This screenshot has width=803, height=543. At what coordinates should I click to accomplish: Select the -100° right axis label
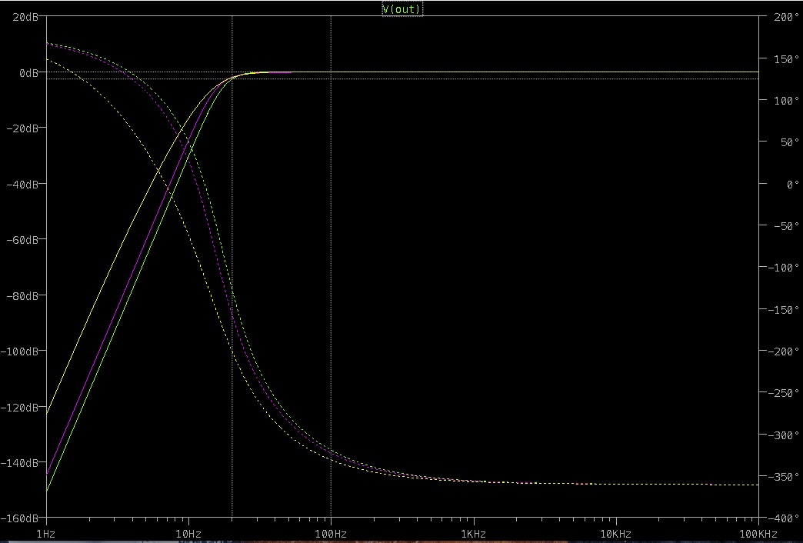click(783, 268)
